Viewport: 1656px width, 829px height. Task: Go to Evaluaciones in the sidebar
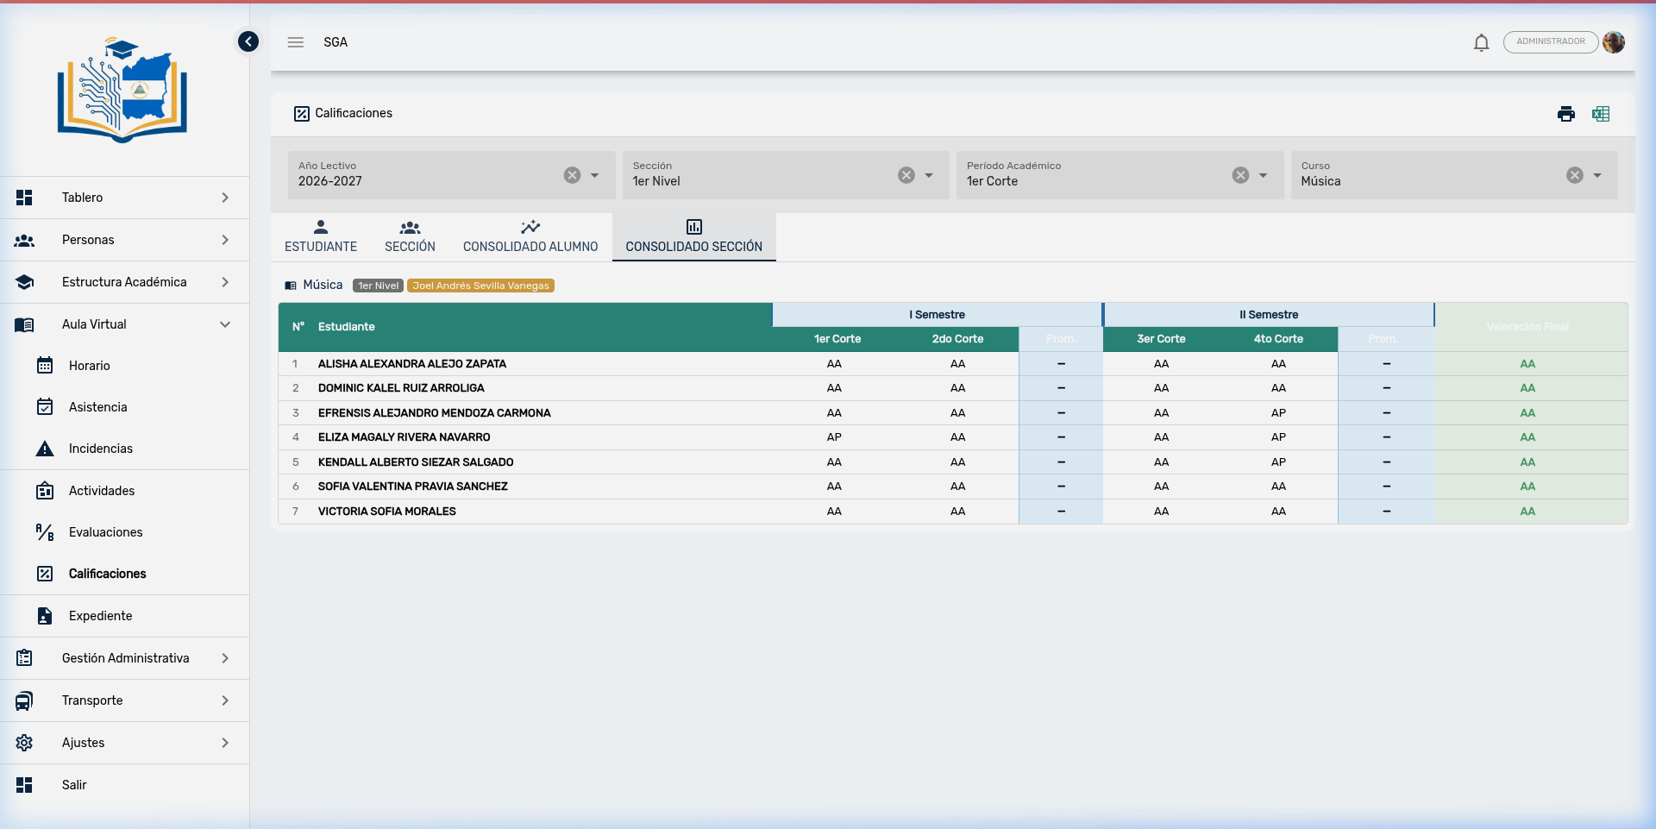(105, 532)
